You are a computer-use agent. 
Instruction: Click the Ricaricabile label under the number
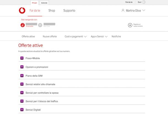[29, 26]
